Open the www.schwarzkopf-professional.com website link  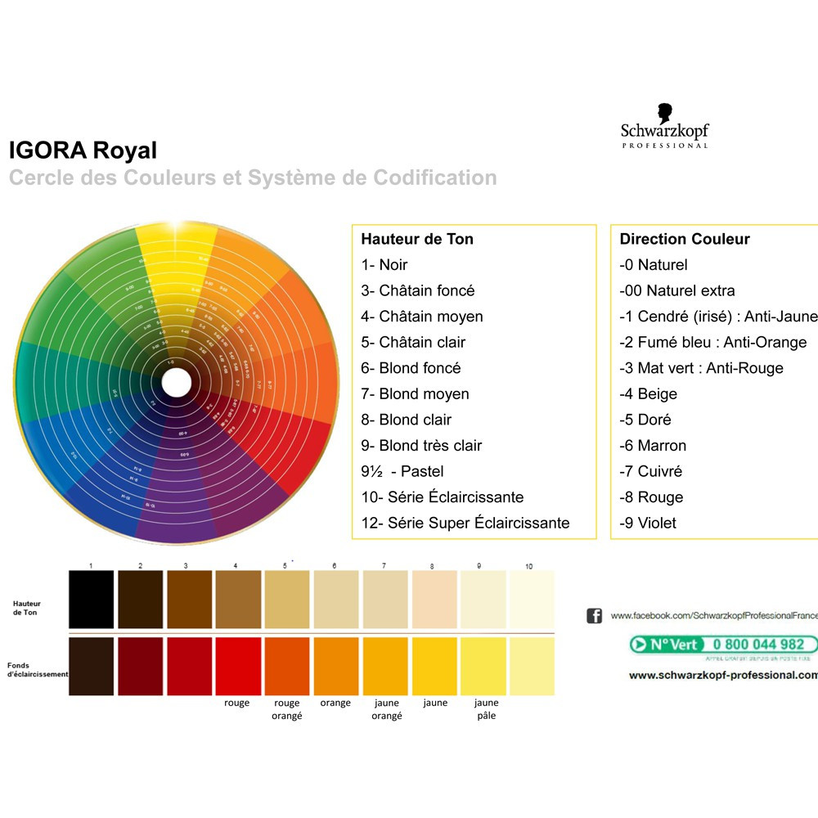[x=723, y=675]
